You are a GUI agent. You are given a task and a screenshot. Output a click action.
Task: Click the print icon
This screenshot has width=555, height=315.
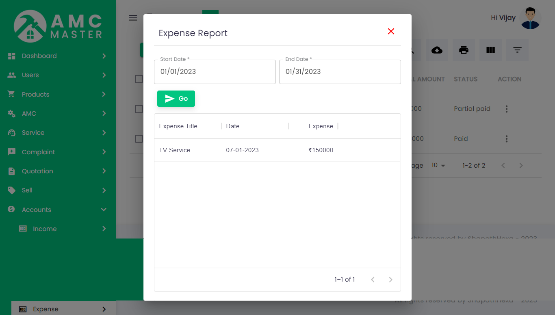464,50
